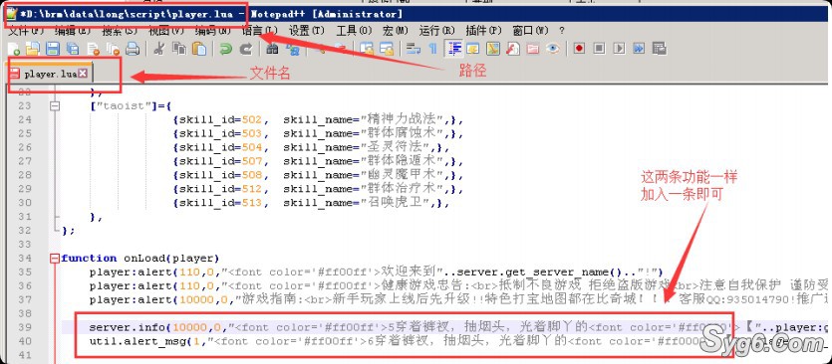The height and width of the screenshot is (364, 832).
Task: Open the 工具(O) menu
Action: click(354, 30)
